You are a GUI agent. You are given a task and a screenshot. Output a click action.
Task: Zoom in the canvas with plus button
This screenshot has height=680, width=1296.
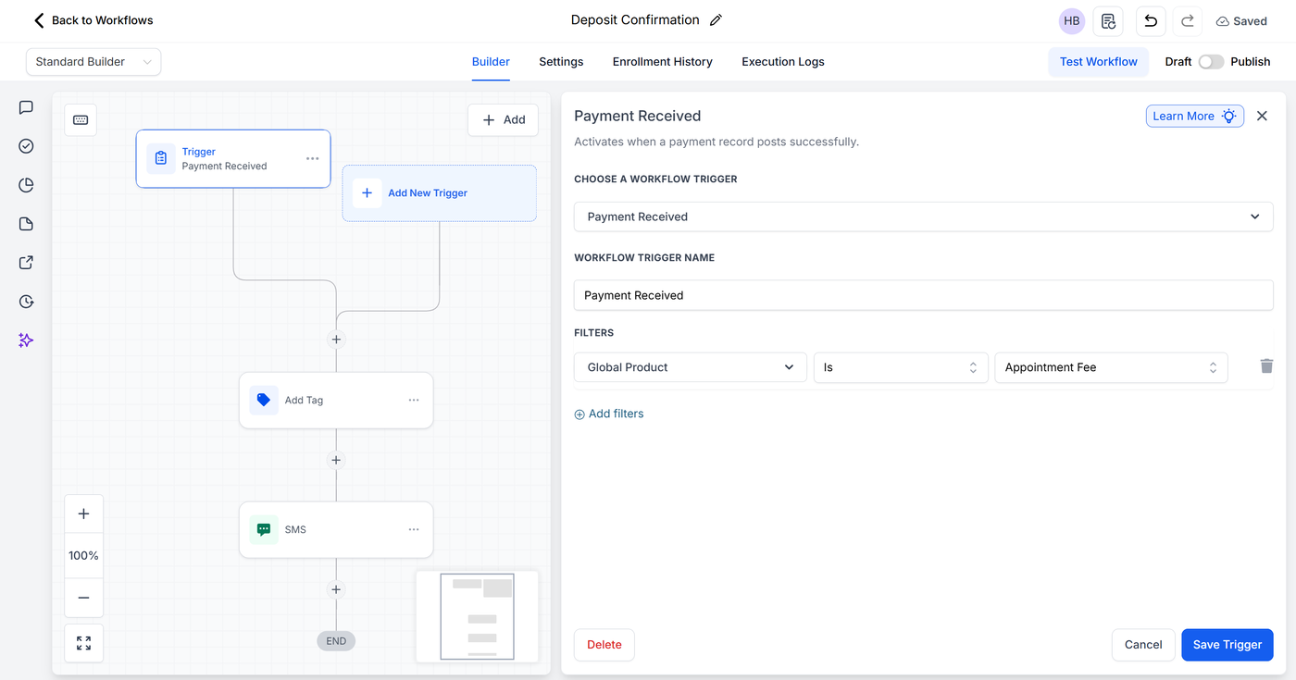click(83, 513)
